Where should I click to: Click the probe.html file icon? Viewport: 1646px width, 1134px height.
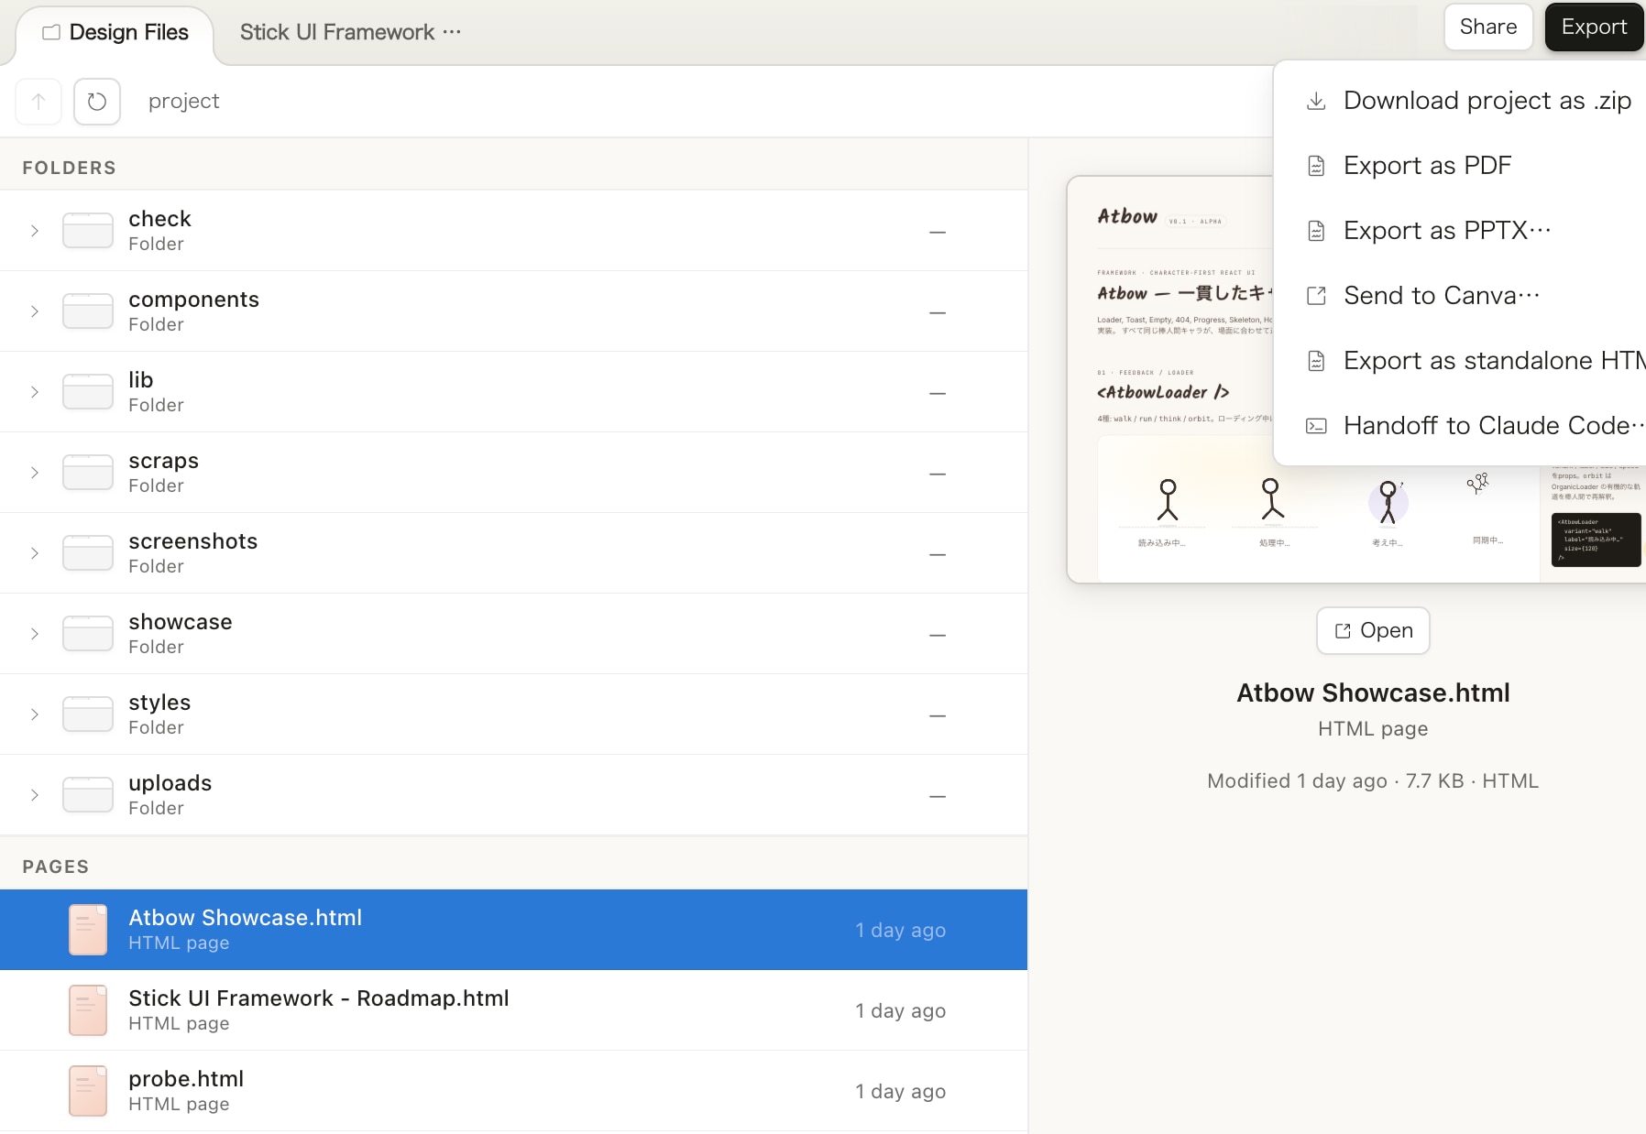88,1091
